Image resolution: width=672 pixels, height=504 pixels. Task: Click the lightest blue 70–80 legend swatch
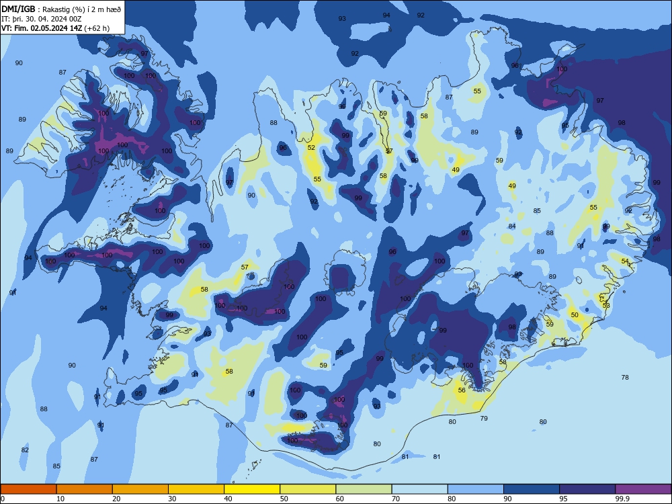419,489
